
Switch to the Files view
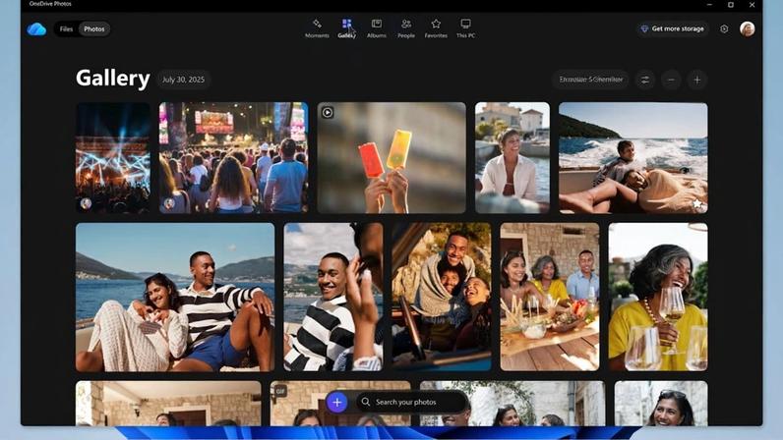(67, 28)
